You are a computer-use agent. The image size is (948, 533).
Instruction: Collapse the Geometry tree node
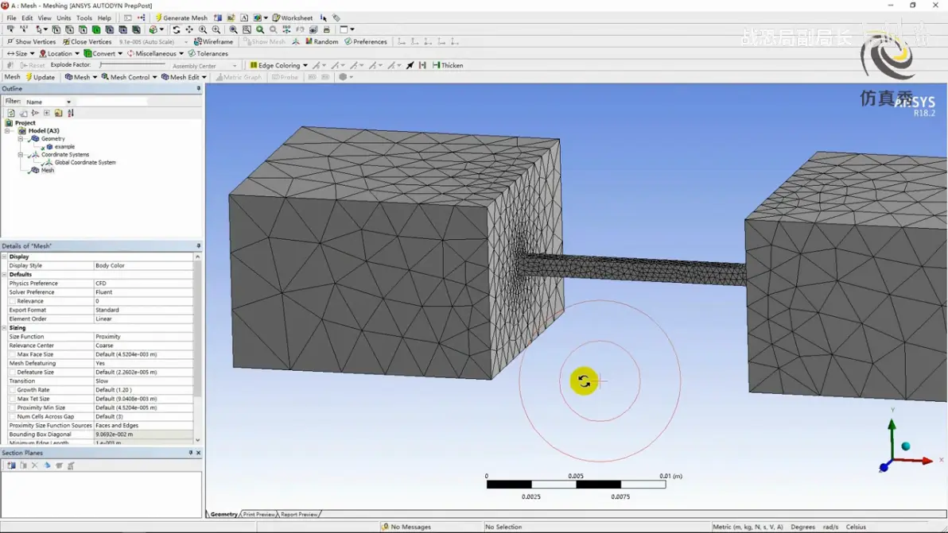21,139
